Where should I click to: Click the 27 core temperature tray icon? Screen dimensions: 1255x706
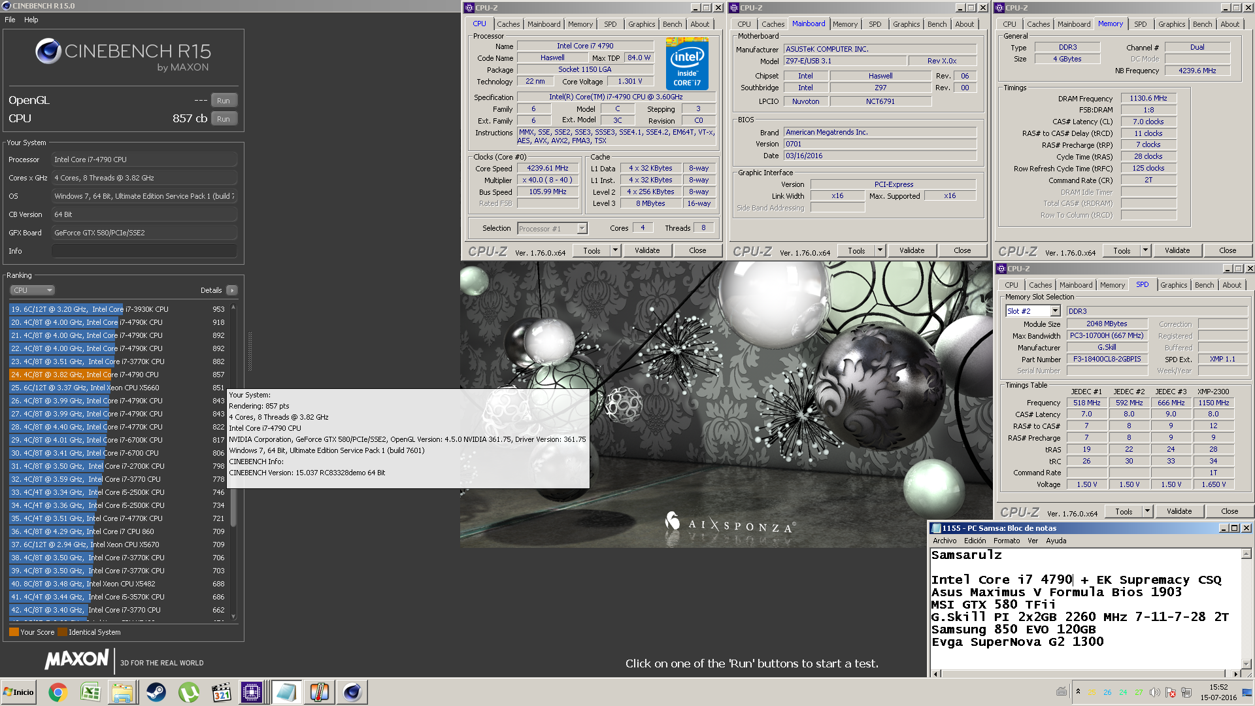click(x=1139, y=693)
